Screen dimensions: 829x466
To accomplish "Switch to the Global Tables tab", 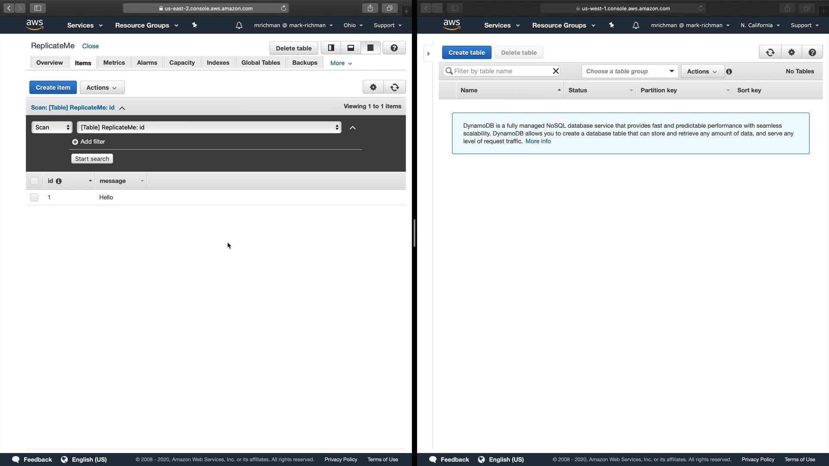I will 260,63.
